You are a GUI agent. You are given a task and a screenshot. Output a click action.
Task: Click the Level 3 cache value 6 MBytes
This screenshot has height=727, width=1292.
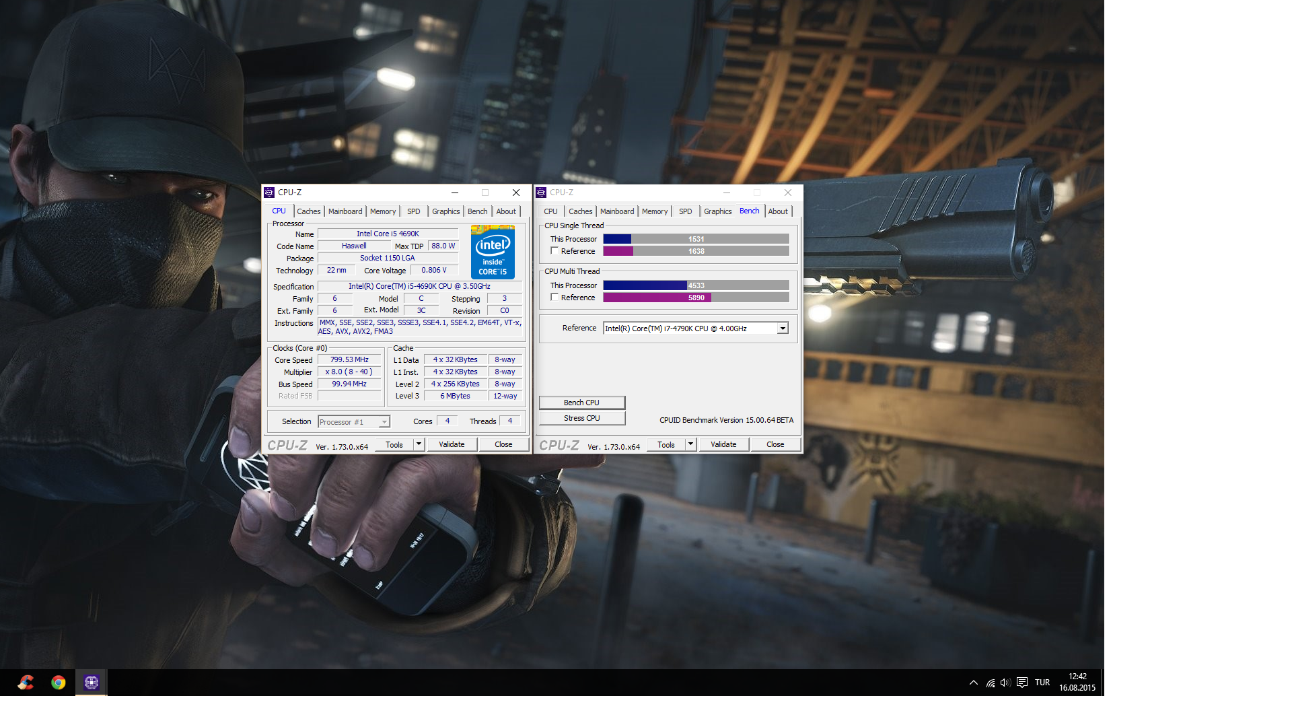pos(456,396)
